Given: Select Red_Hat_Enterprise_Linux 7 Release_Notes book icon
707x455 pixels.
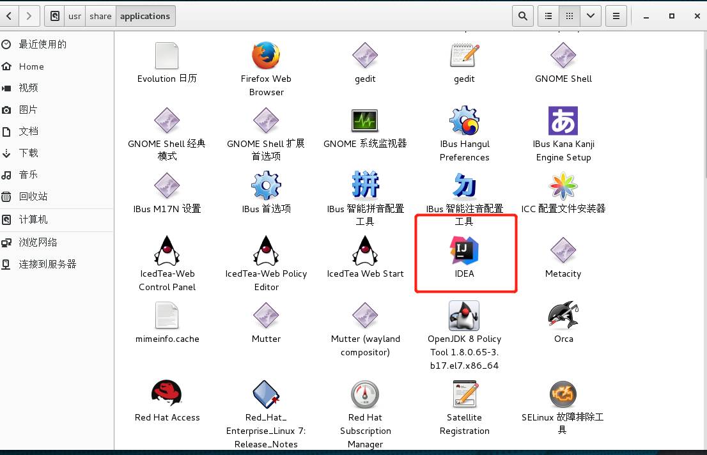Looking at the screenshot, I should coord(266,394).
